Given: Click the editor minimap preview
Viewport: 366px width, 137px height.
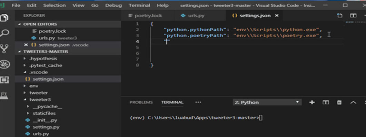Looking at the screenshot, I should pyautogui.click(x=355, y=22).
